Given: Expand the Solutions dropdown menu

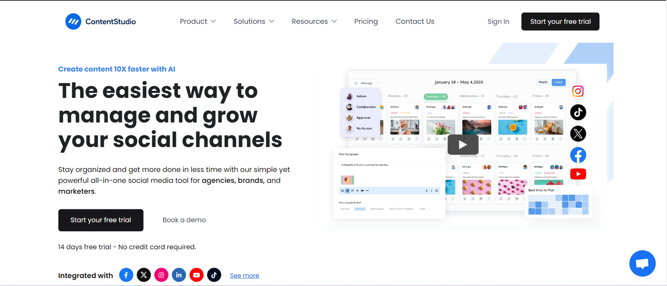Looking at the screenshot, I should tap(253, 22).
